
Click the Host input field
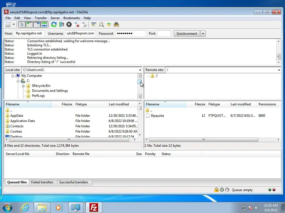[x=29, y=33]
